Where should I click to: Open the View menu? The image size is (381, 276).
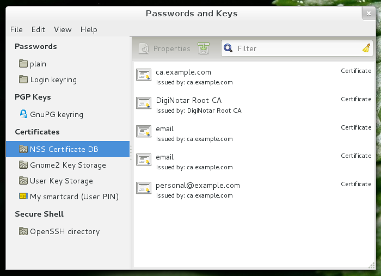[x=63, y=29]
